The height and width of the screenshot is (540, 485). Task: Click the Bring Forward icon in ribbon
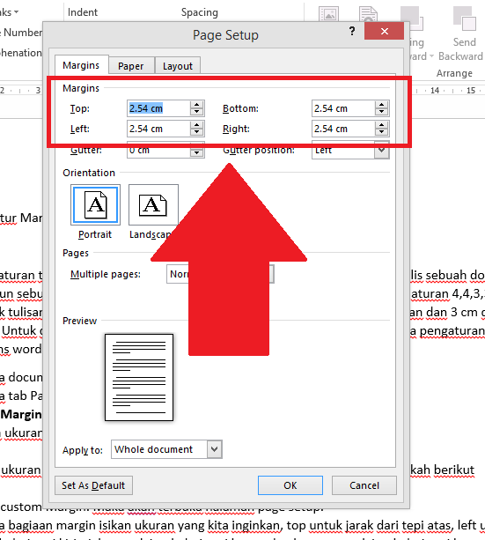coord(413,19)
